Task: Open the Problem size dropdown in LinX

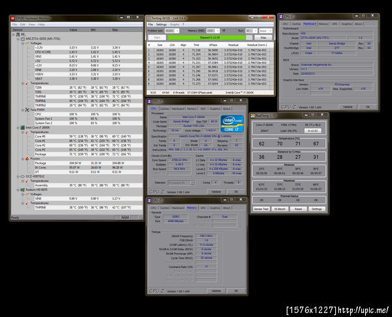Action: click(177, 31)
